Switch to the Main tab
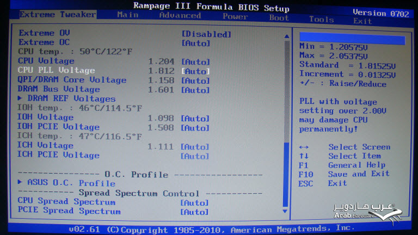Screen dimensions: 418x235 128,15
